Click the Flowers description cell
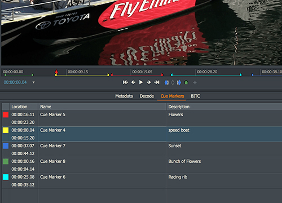 224,118
